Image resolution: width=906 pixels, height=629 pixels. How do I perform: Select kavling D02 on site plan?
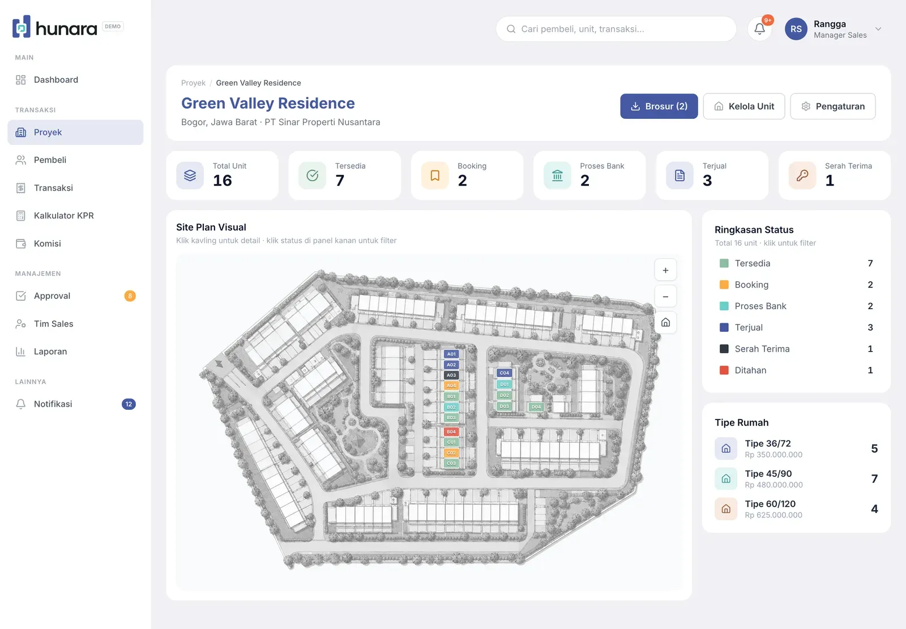(505, 396)
